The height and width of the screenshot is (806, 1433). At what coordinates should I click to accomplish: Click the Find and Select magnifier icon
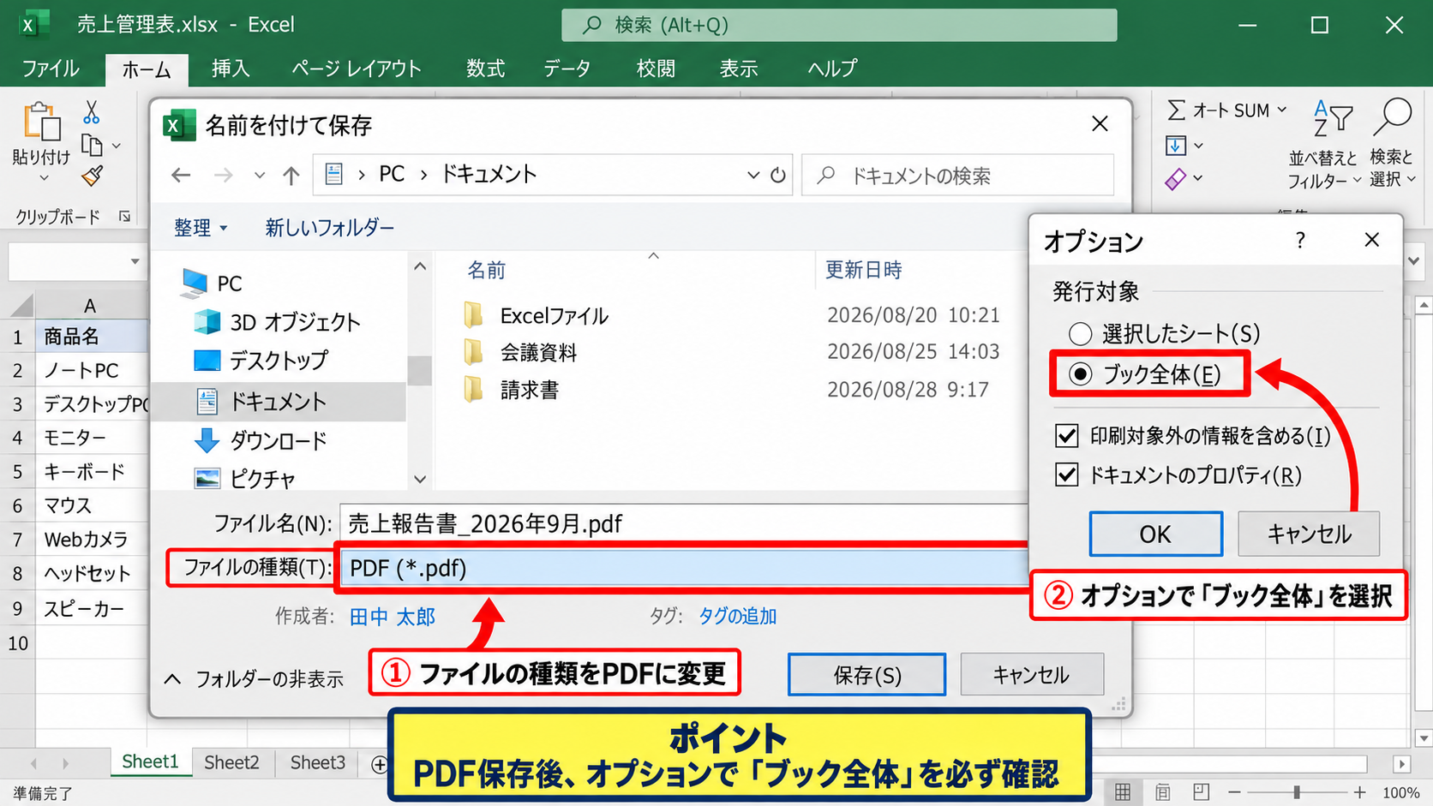1392,117
